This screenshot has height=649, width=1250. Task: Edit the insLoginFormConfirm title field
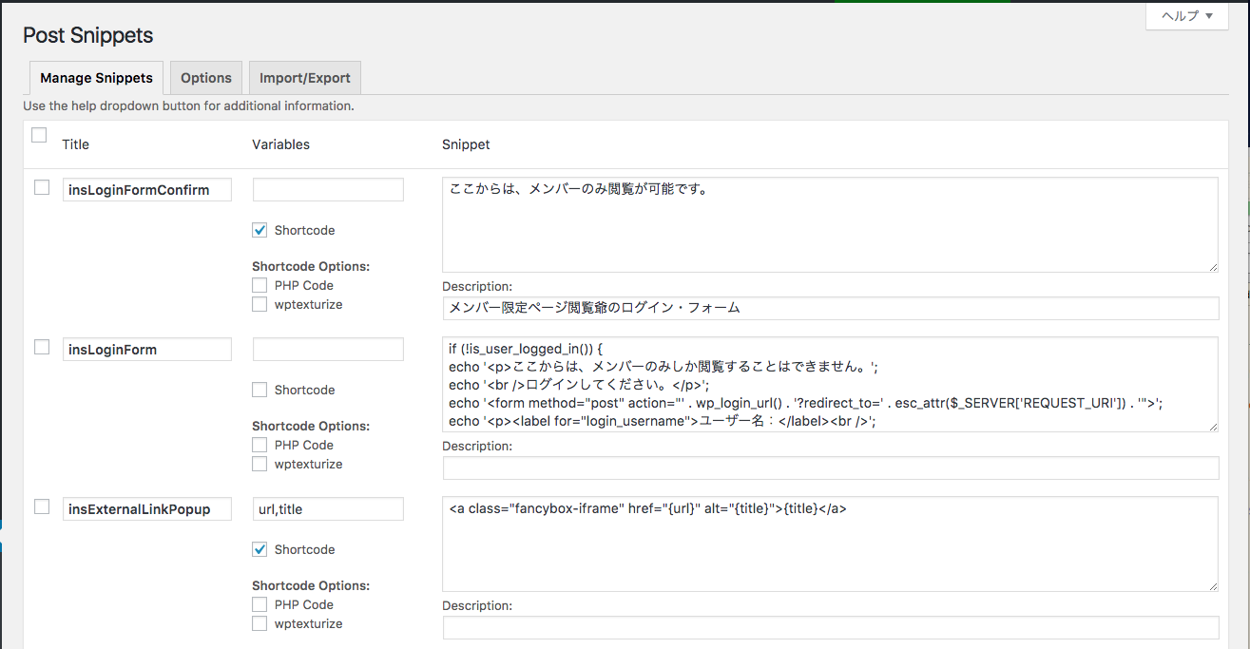(147, 190)
